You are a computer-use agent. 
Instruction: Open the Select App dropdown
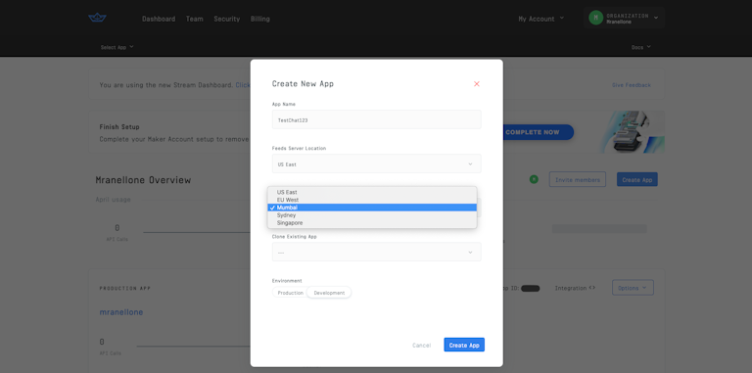coord(117,47)
